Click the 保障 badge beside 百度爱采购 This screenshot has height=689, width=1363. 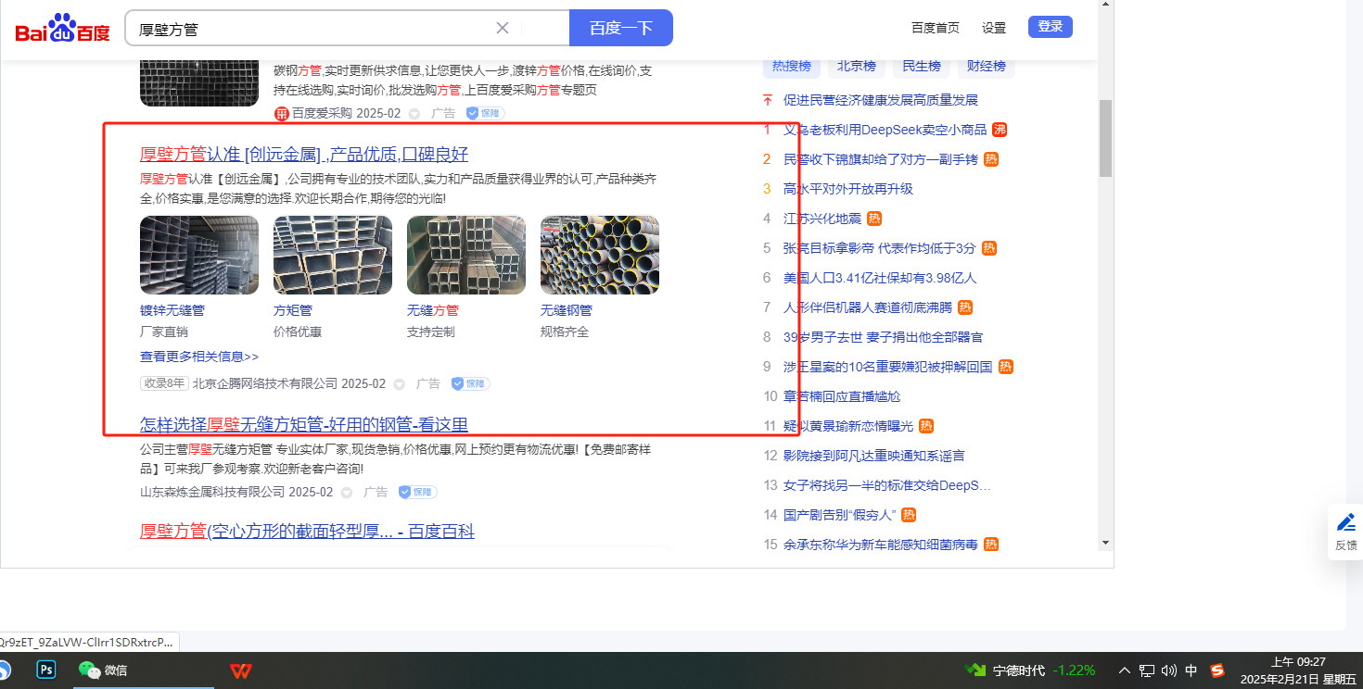(484, 113)
